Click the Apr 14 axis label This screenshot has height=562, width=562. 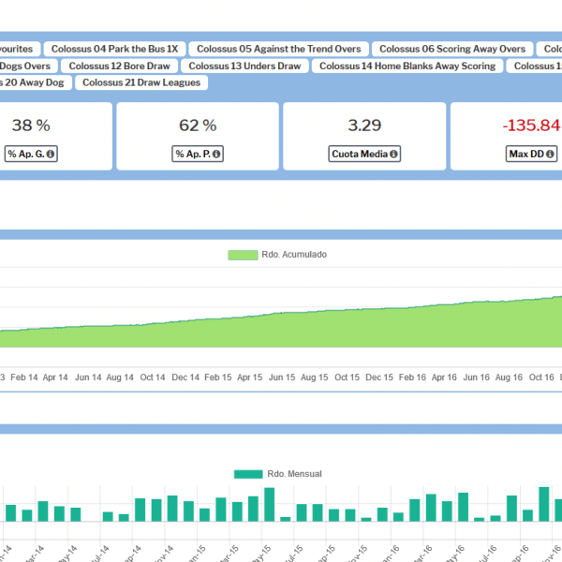click(55, 377)
